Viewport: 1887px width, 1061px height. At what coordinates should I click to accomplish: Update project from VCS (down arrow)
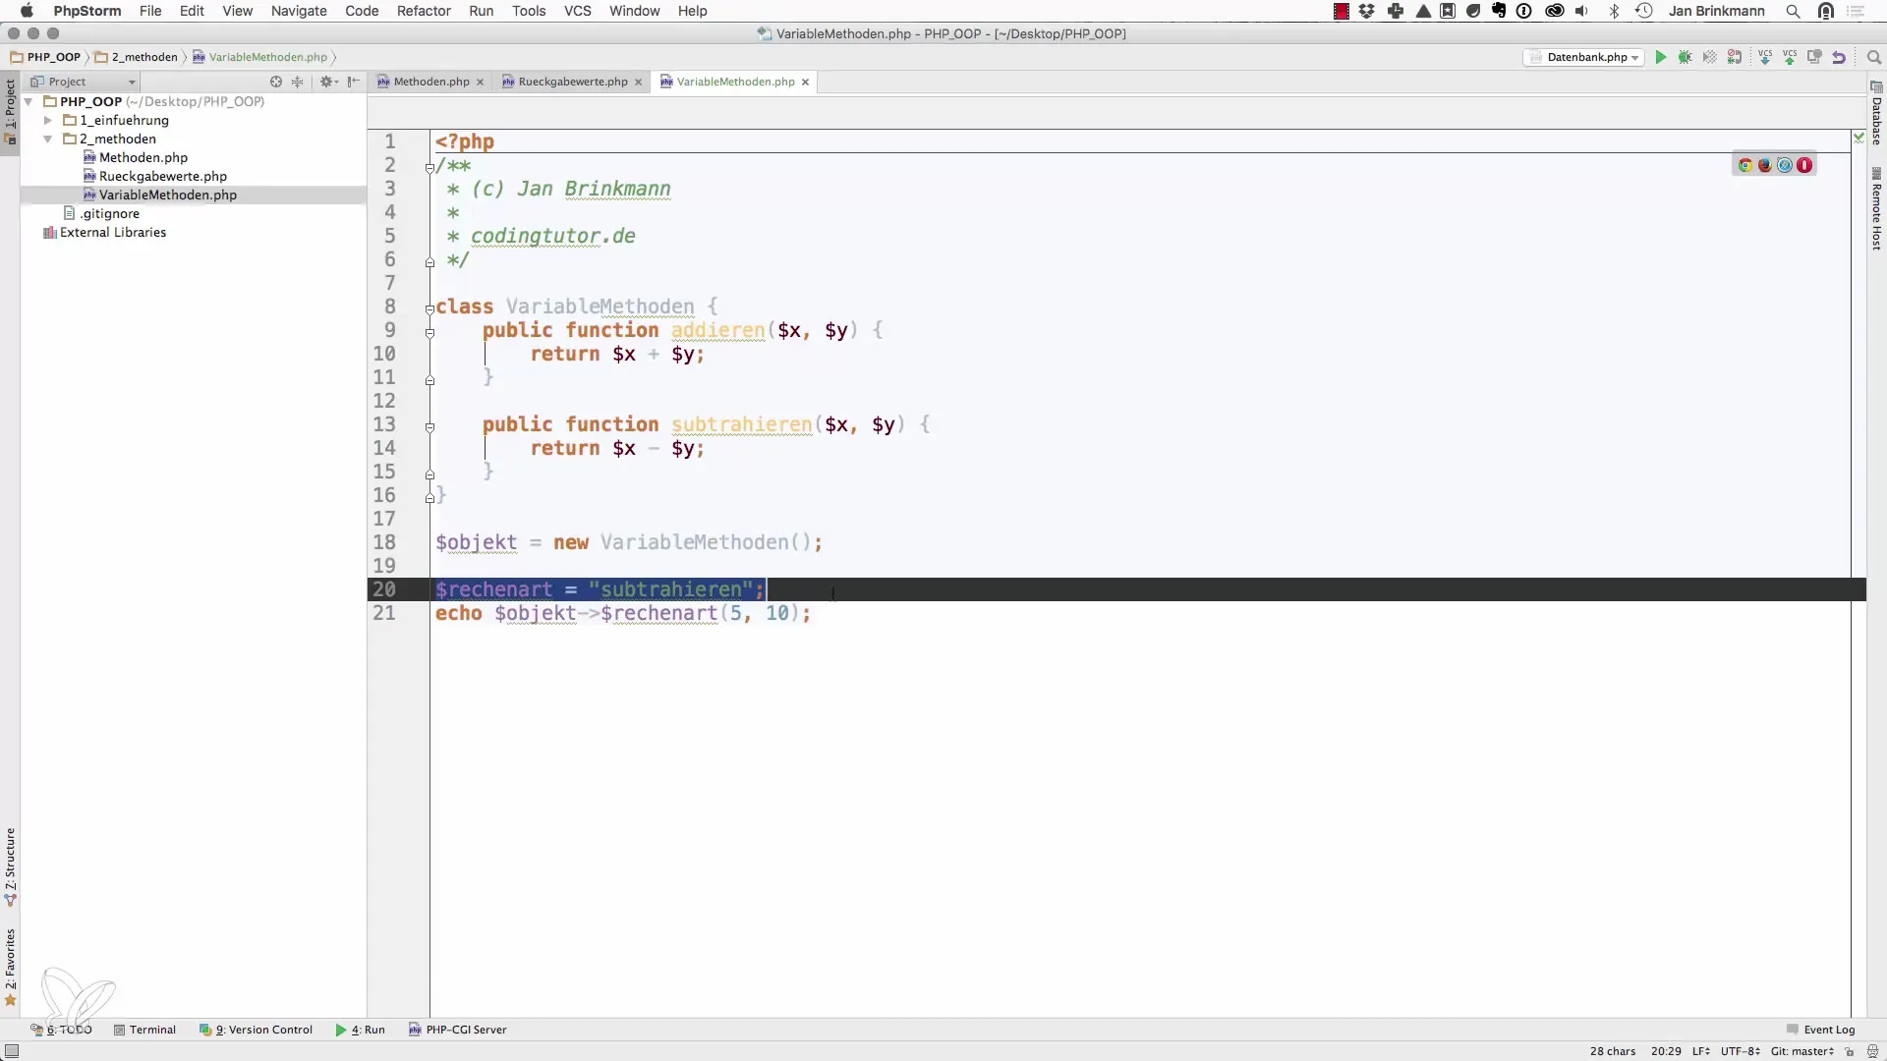(1765, 57)
